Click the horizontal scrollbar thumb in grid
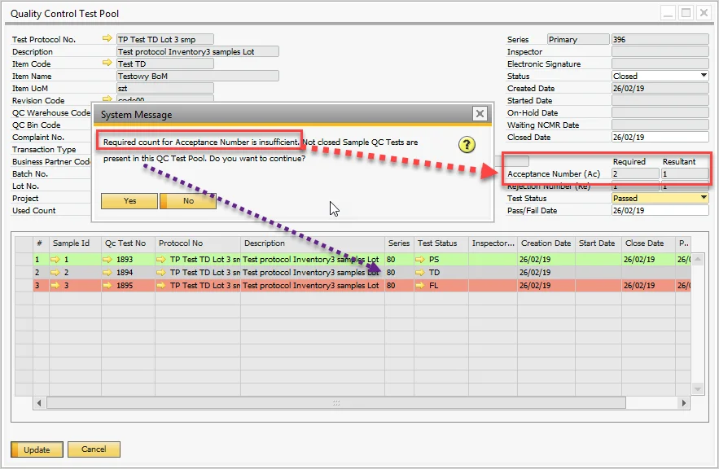Screen dimensions: 719x469 click(x=336, y=403)
